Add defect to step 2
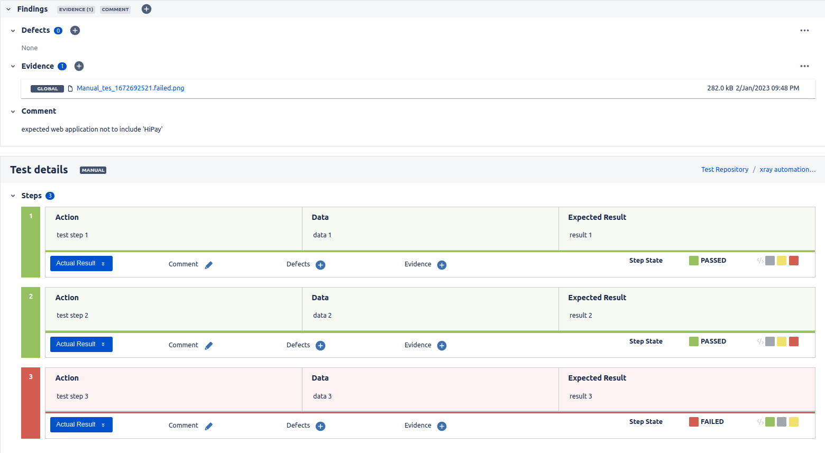The height and width of the screenshot is (453, 825). coord(320,346)
